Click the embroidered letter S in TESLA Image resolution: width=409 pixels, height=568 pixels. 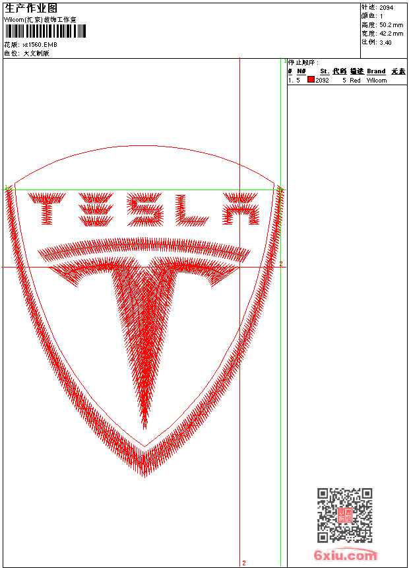(144, 210)
